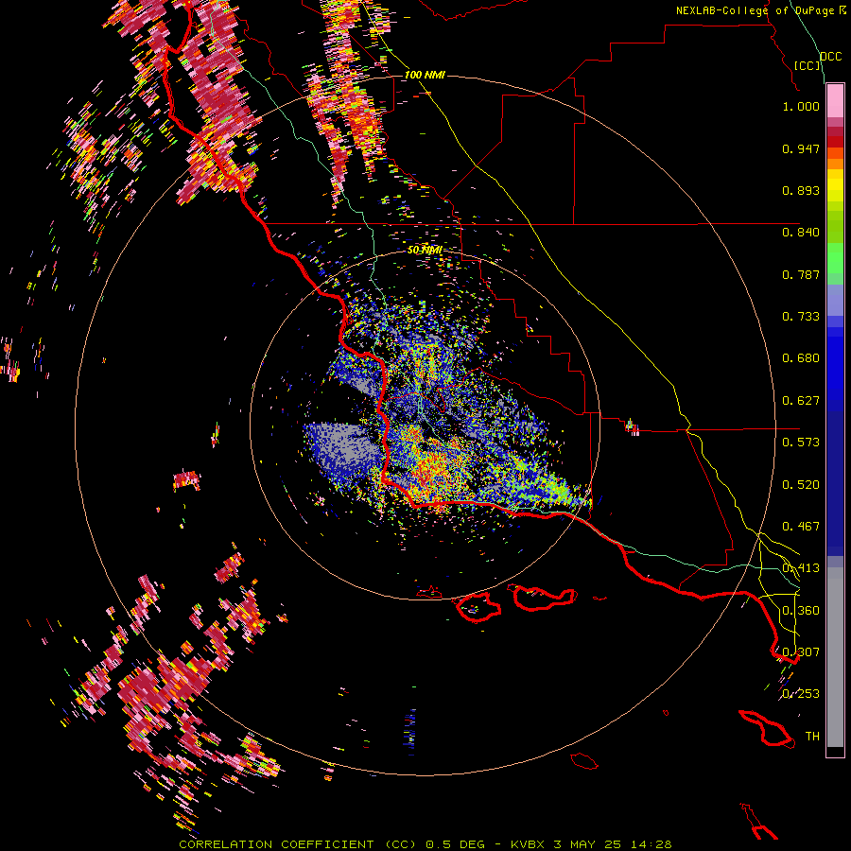
Task: Click the 0.253 color scale value
Action: 801,694
